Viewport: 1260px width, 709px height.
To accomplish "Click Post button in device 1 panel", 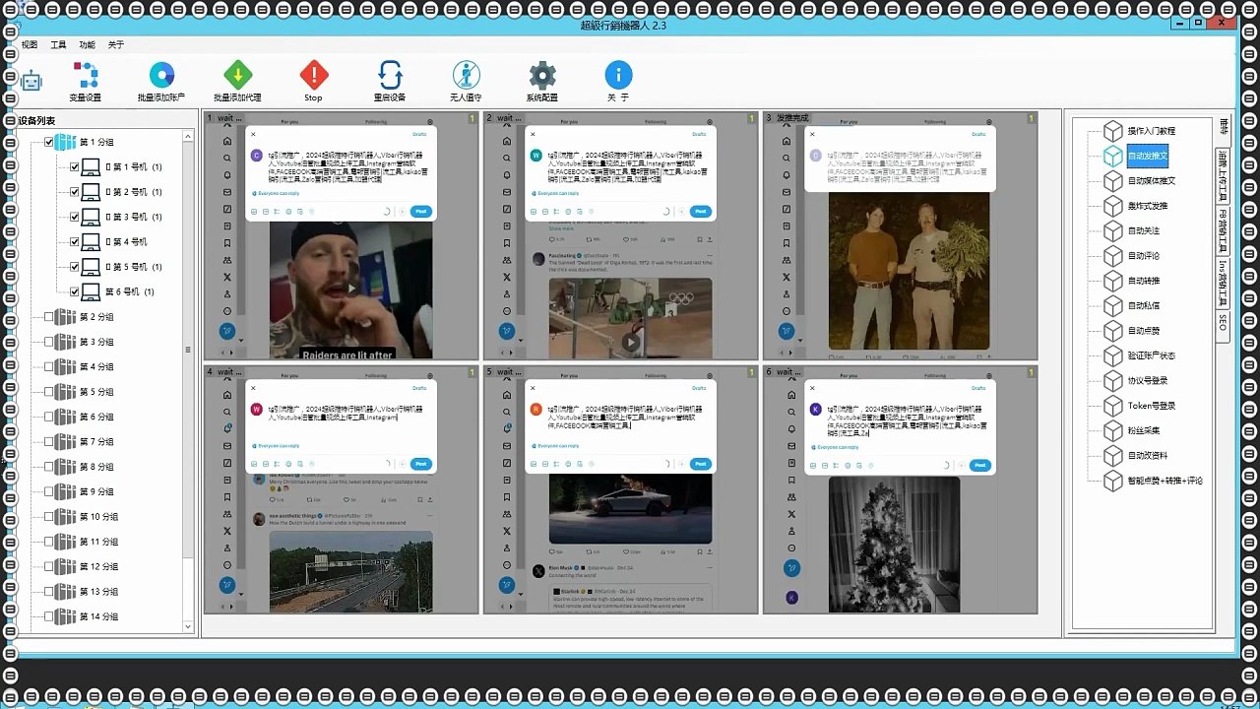I will pyautogui.click(x=420, y=212).
